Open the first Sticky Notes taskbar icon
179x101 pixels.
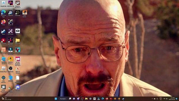click(x=115, y=99)
